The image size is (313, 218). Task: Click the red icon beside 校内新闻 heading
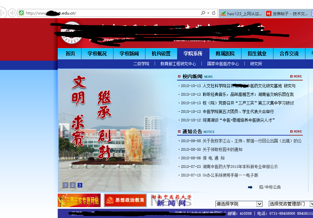(179, 76)
